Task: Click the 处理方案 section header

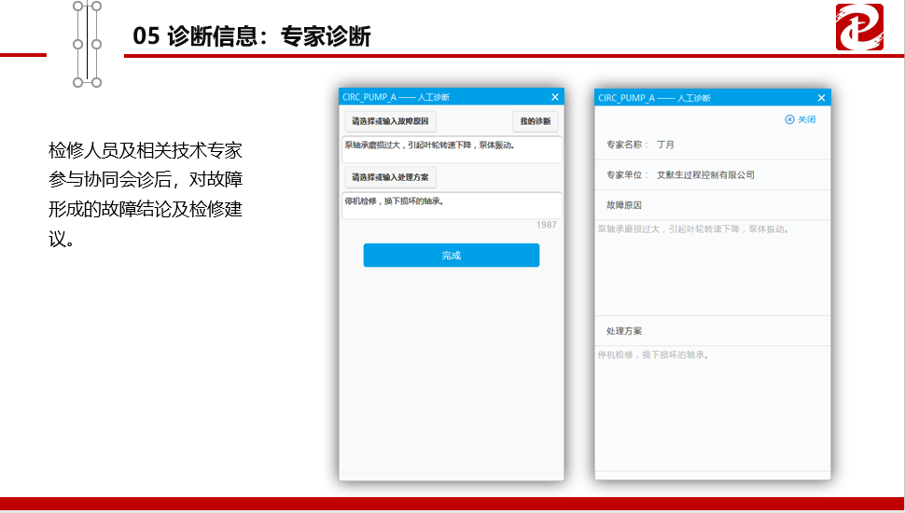Action: [x=624, y=331]
